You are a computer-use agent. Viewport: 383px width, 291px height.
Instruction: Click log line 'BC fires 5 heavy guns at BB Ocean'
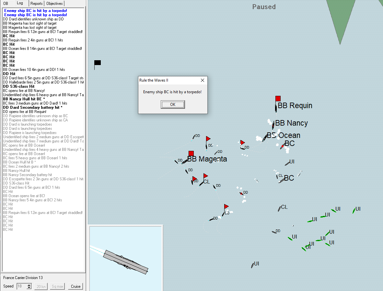pyautogui.click(x=35, y=158)
